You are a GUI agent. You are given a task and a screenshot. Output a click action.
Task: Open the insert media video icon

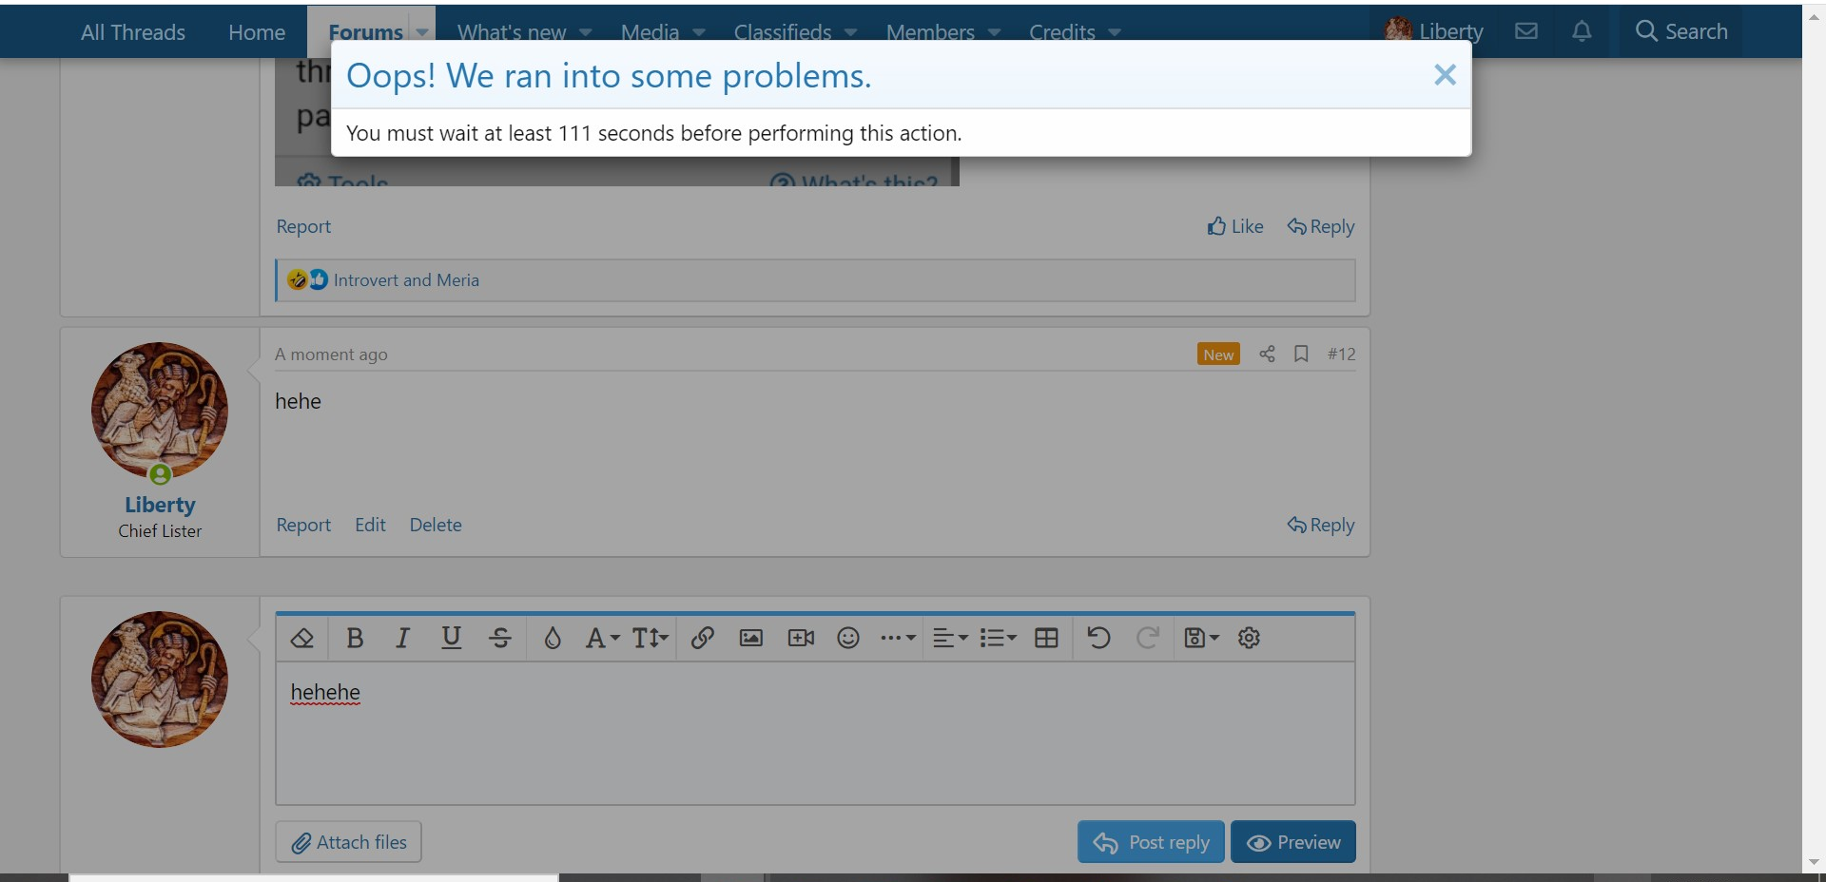pos(801,638)
